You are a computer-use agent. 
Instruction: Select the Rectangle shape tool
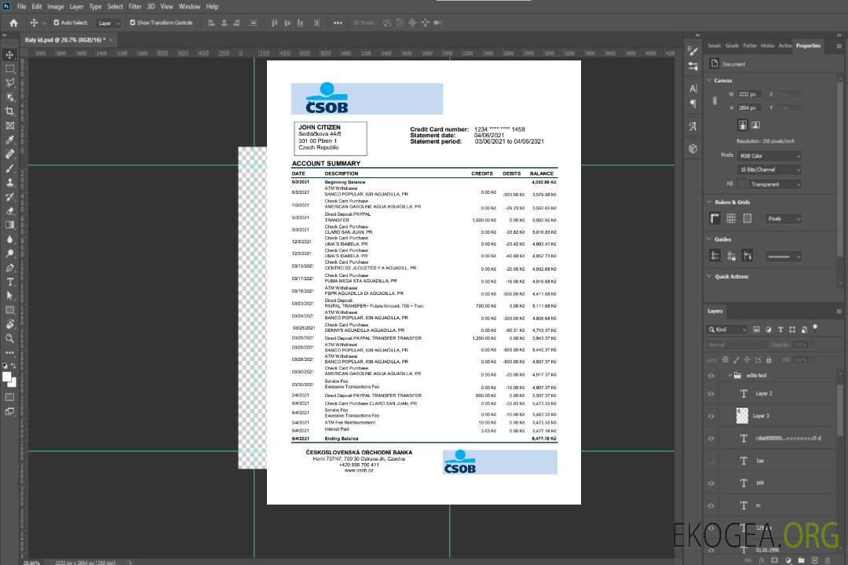point(9,310)
